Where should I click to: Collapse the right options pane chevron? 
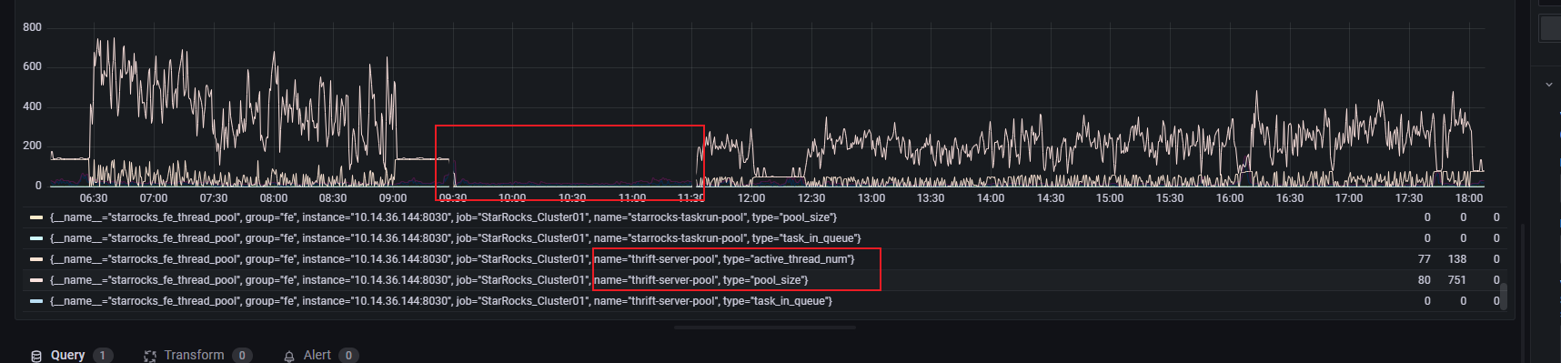[x=1549, y=85]
